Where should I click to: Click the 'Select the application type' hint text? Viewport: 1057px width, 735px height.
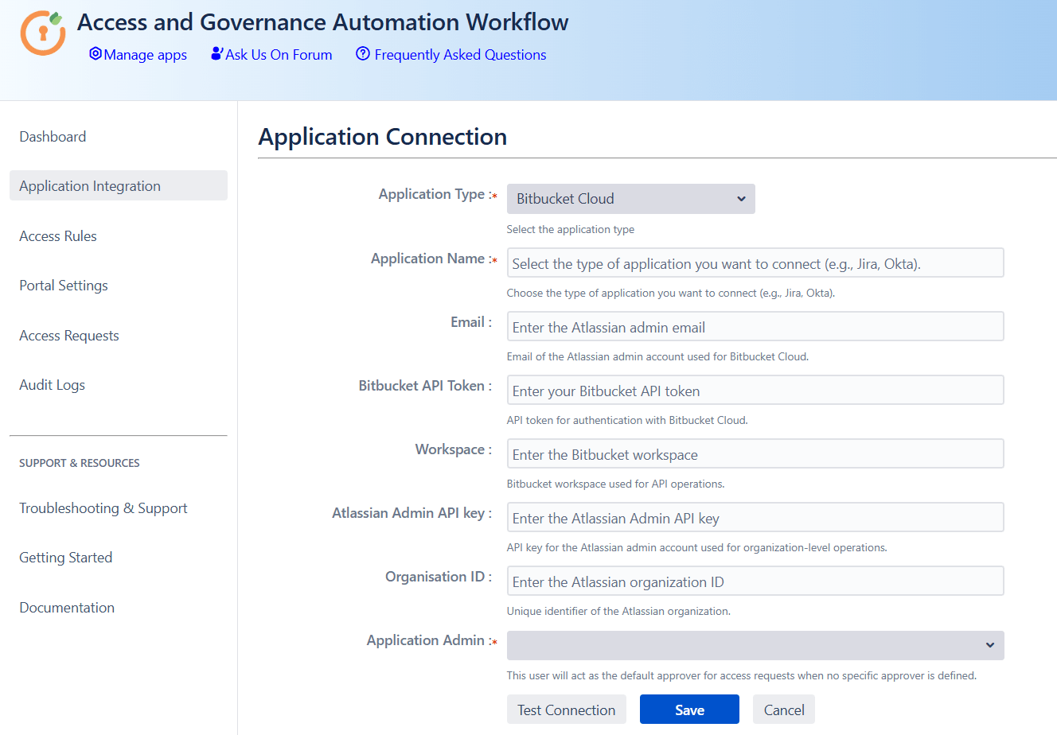point(571,229)
